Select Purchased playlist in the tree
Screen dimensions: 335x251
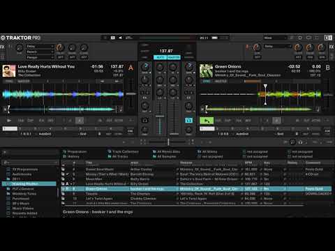click(x=21, y=199)
